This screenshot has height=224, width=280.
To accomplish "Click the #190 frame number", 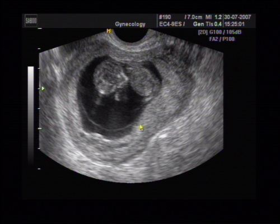I will click(x=165, y=17).
